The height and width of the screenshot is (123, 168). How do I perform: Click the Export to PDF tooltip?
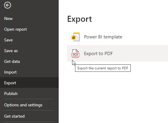click(103, 68)
